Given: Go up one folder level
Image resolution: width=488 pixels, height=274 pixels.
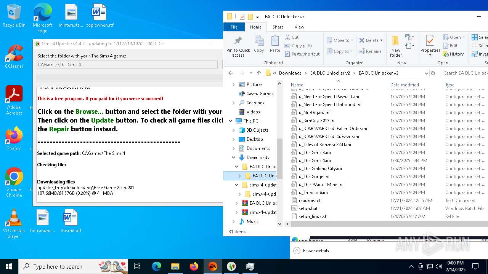Looking at the screenshot, I should [x=259, y=73].
